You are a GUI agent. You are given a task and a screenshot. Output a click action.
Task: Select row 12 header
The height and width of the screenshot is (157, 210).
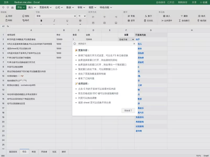(3, 85)
